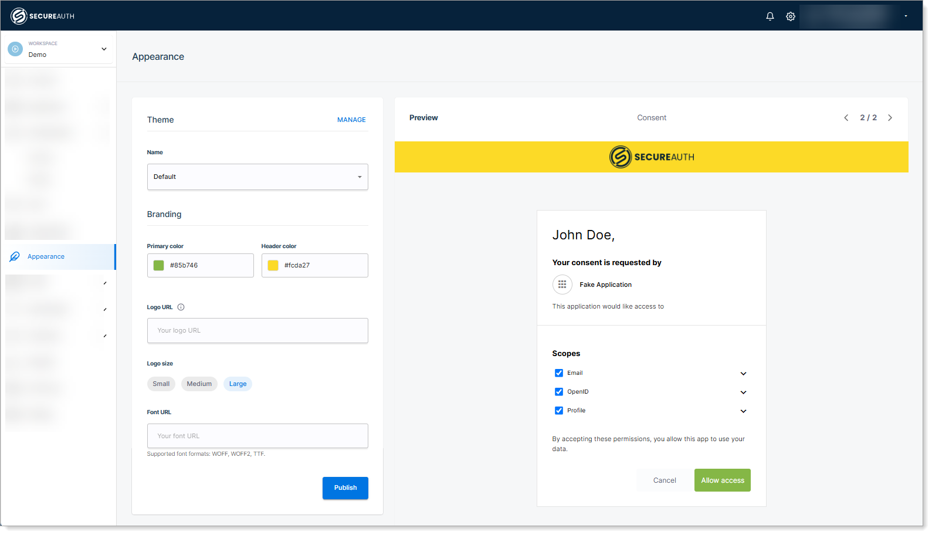Go to the previous preview page
The height and width of the screenshot is (535, 932).
[x=846, y=118]
